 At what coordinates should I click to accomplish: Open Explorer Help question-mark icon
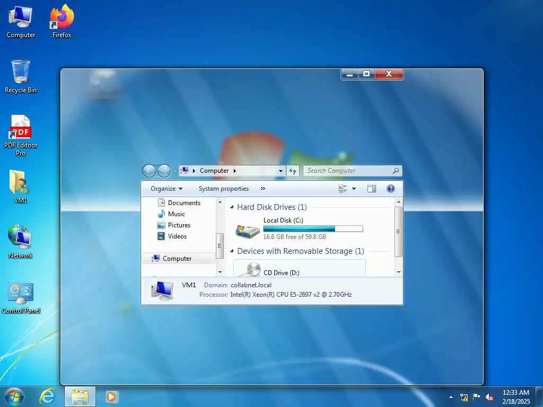point(391,189)
